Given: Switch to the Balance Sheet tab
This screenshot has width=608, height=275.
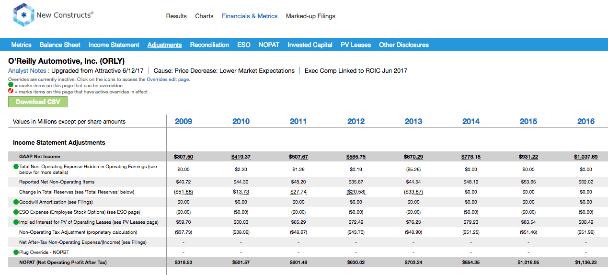Looking at the screenshot, I should point(60,45).
